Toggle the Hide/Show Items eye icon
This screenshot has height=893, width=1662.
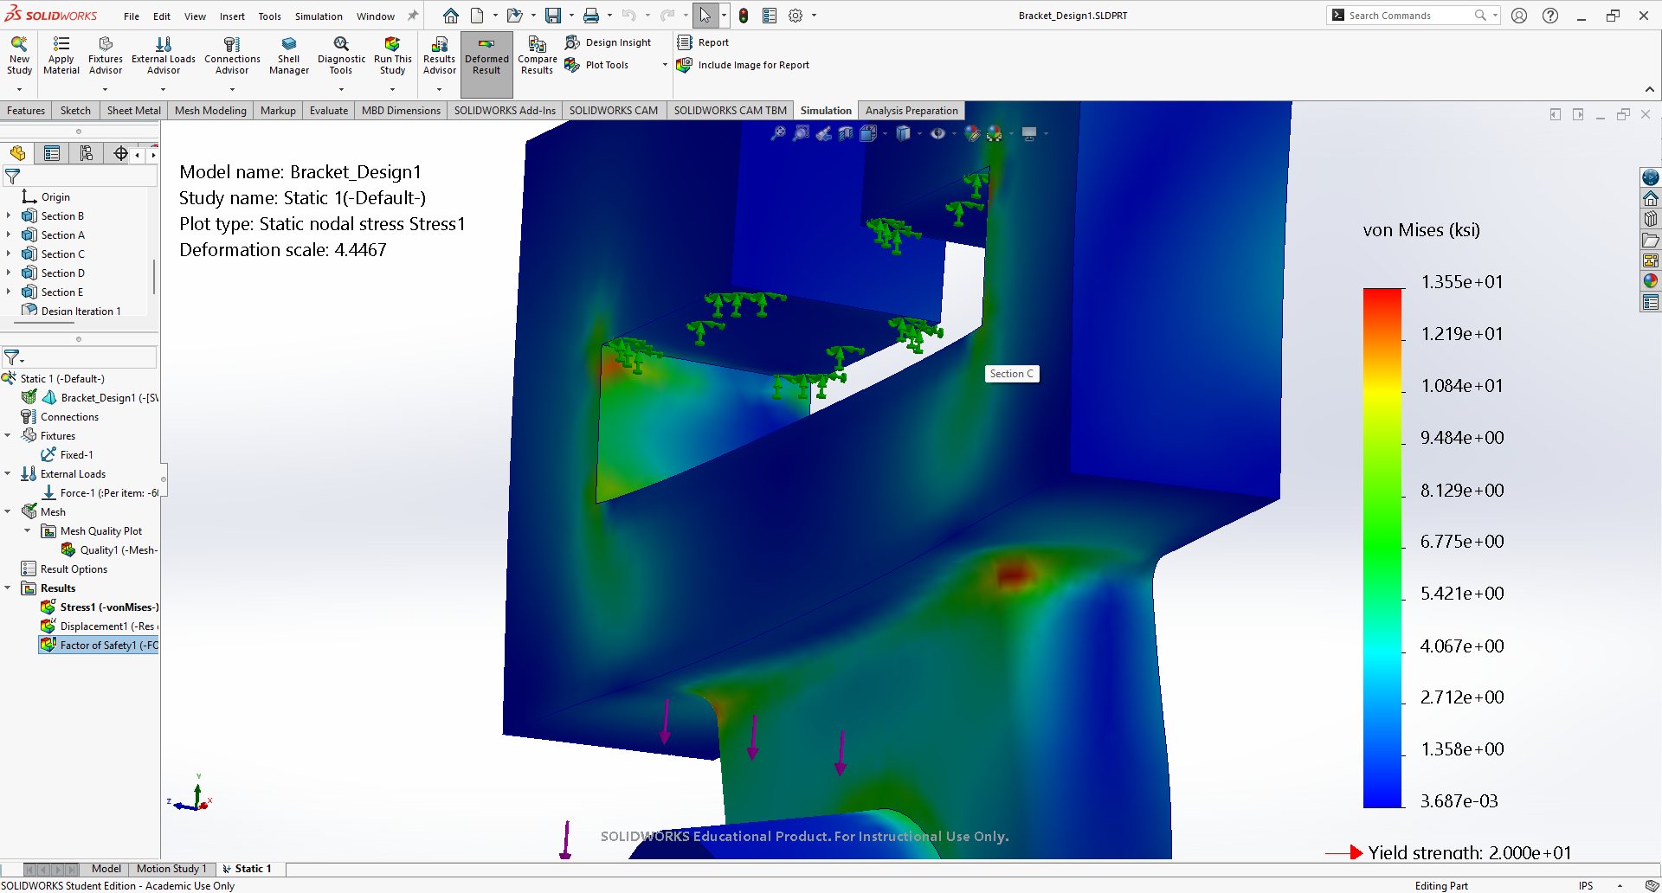tap(937, 133)
